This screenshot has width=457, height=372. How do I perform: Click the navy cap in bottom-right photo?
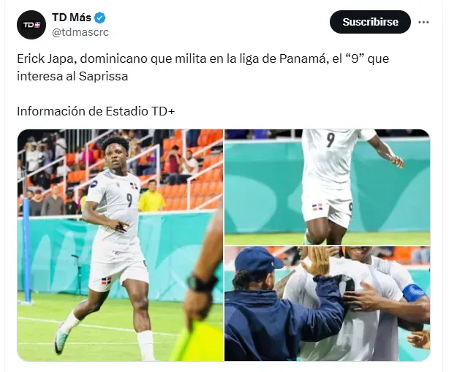tap(258, 259)
